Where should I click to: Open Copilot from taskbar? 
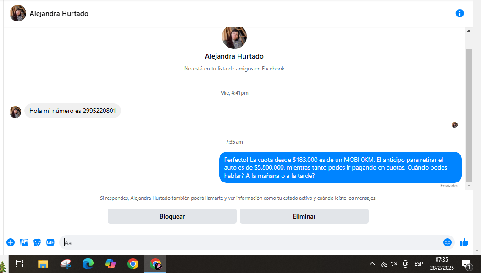111,263
